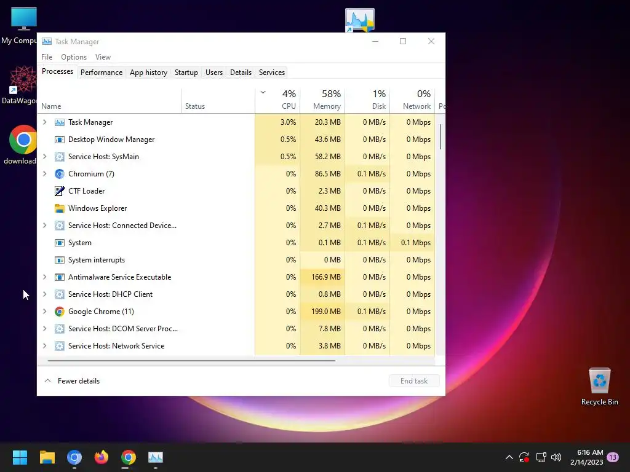Click the volume icon in system tray
This screenshot has width=630, height=472.
[556, 457]
